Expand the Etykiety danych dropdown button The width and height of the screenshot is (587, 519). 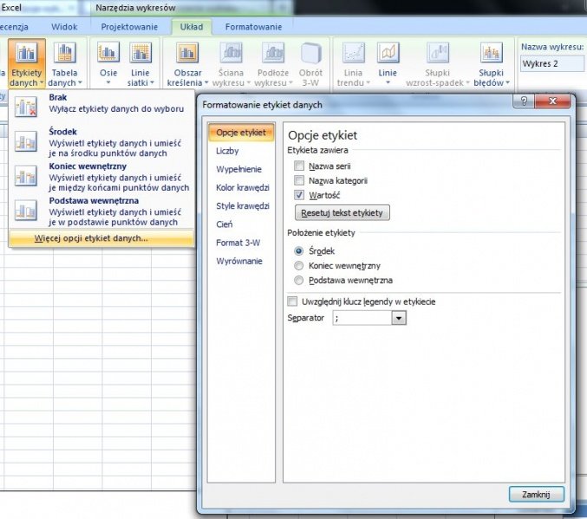(x=25, y=78)
